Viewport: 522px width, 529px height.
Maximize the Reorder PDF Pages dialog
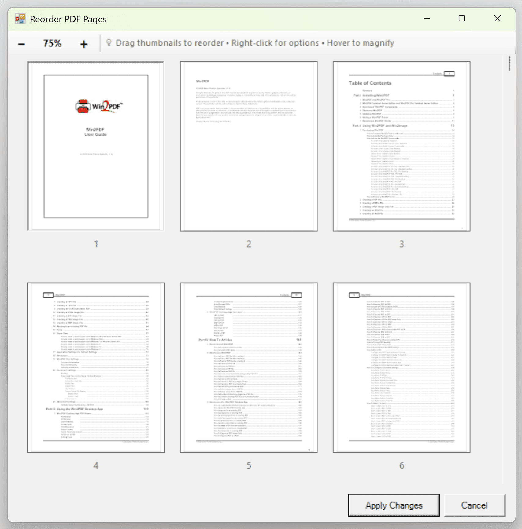click(x=462, y=19)
